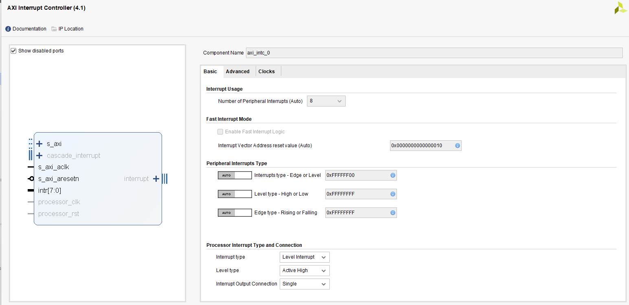The height and width of the screenshot is (305, 629).
Task: Switch to the Clocks tab
Action: 267,71
